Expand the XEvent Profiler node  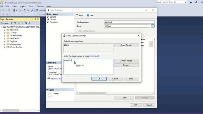click(4, 47)
